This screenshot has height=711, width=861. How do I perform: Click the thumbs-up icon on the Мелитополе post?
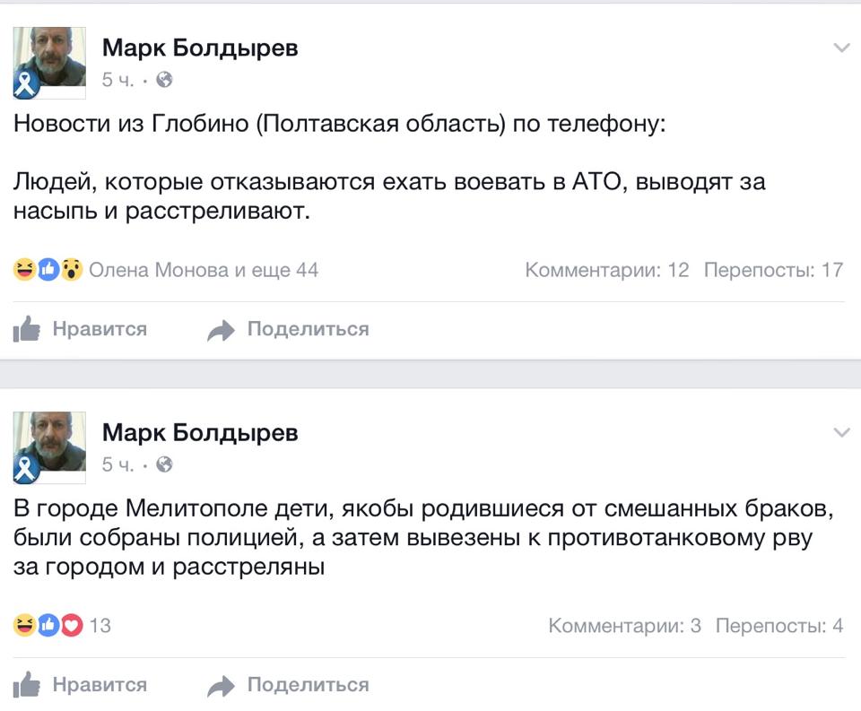(x=28, y=686)
